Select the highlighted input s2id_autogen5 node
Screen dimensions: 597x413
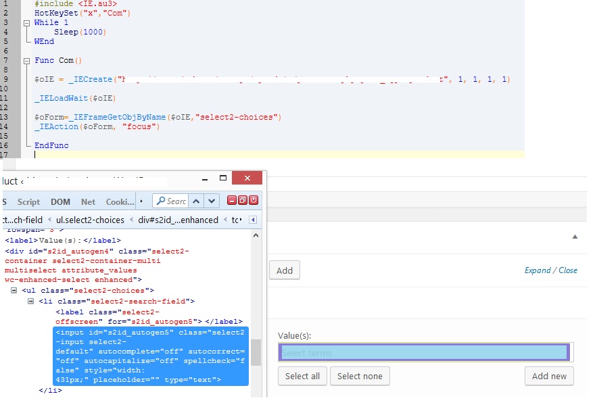[151, 356]
